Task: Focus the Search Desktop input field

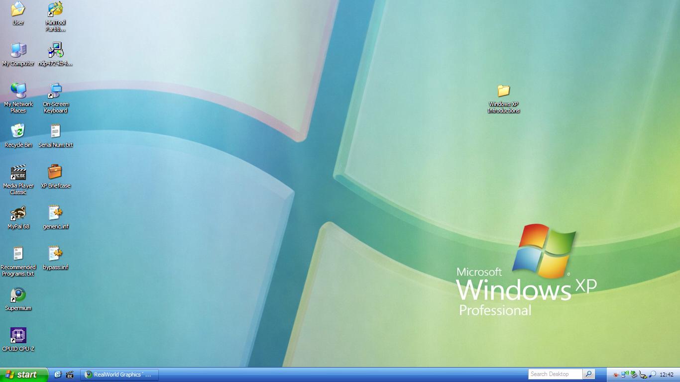Action: tap(555, 374)
